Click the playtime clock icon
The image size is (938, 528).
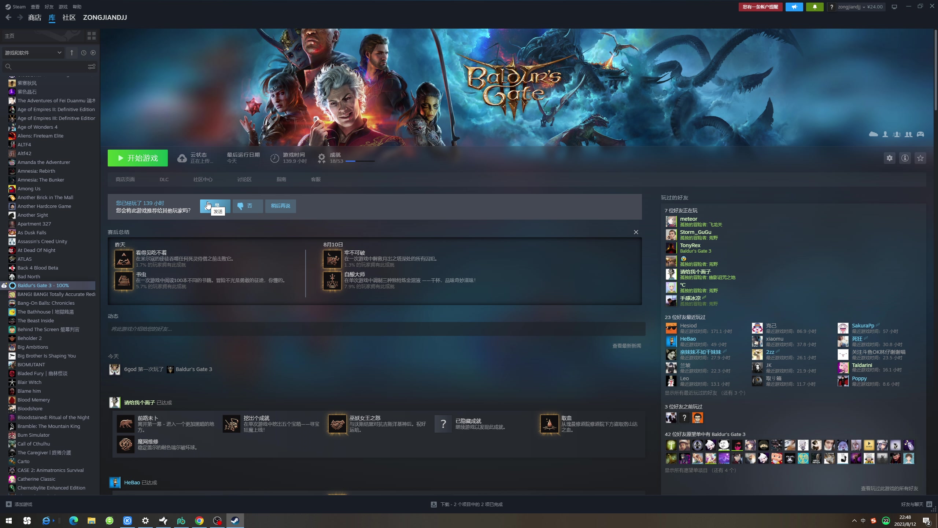(274, 158)
